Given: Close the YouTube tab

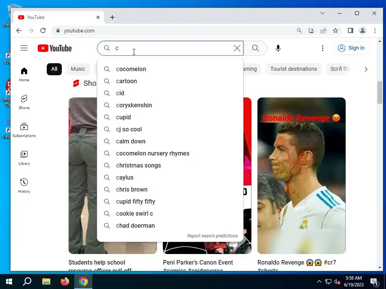Looking at the screenshot, I should (98, 17).
